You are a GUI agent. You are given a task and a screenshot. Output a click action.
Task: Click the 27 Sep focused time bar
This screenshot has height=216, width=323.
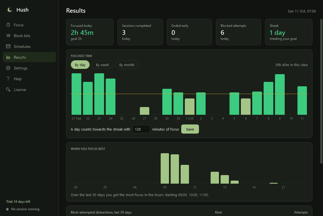coord(145,111)
